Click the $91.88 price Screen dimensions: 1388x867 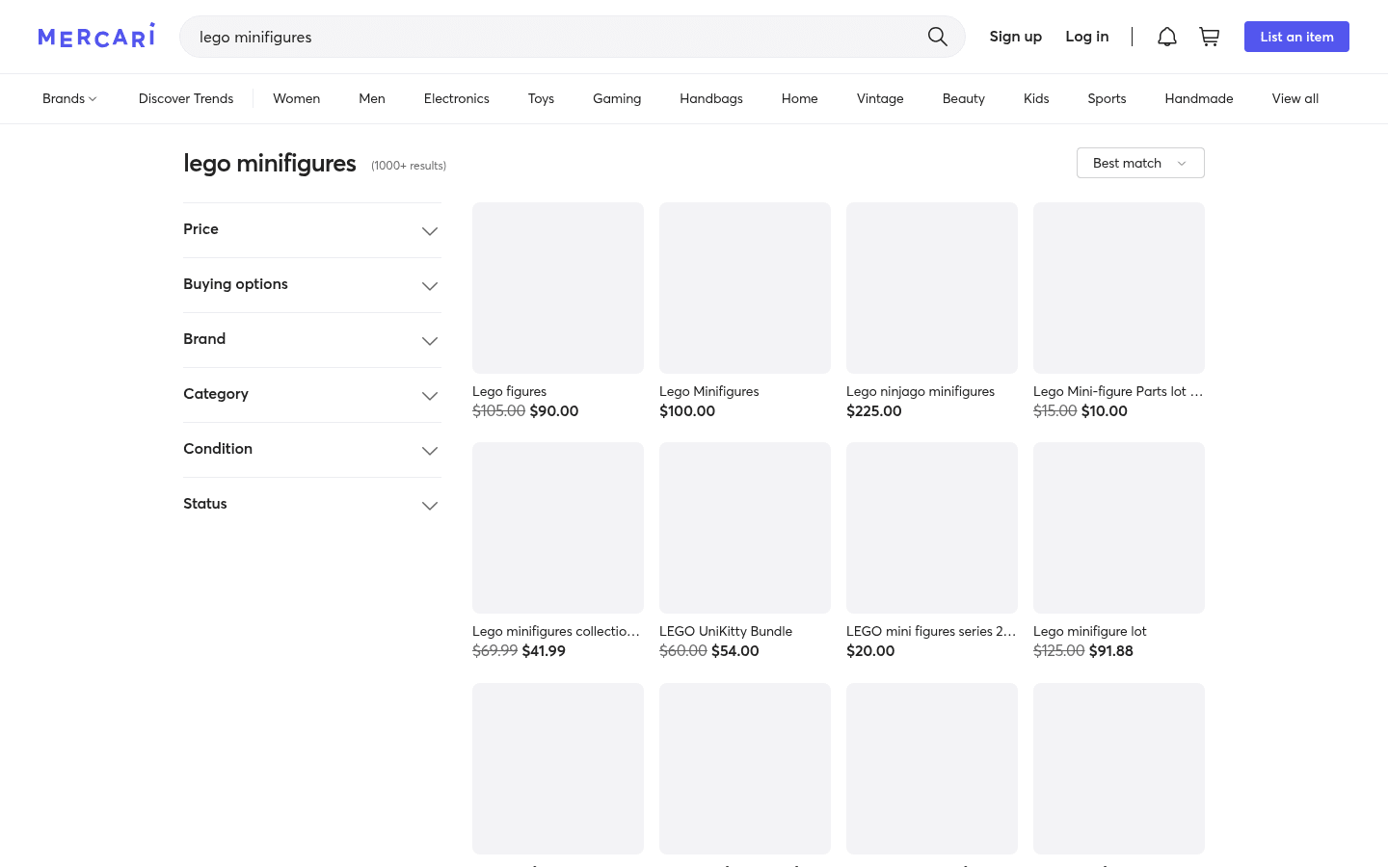[1111, 651]
